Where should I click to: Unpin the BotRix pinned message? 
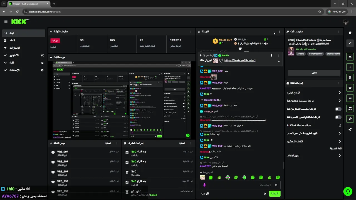(271, 56)
